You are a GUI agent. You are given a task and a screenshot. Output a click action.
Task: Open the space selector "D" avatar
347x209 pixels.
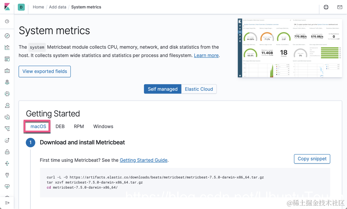click(21, 7)
